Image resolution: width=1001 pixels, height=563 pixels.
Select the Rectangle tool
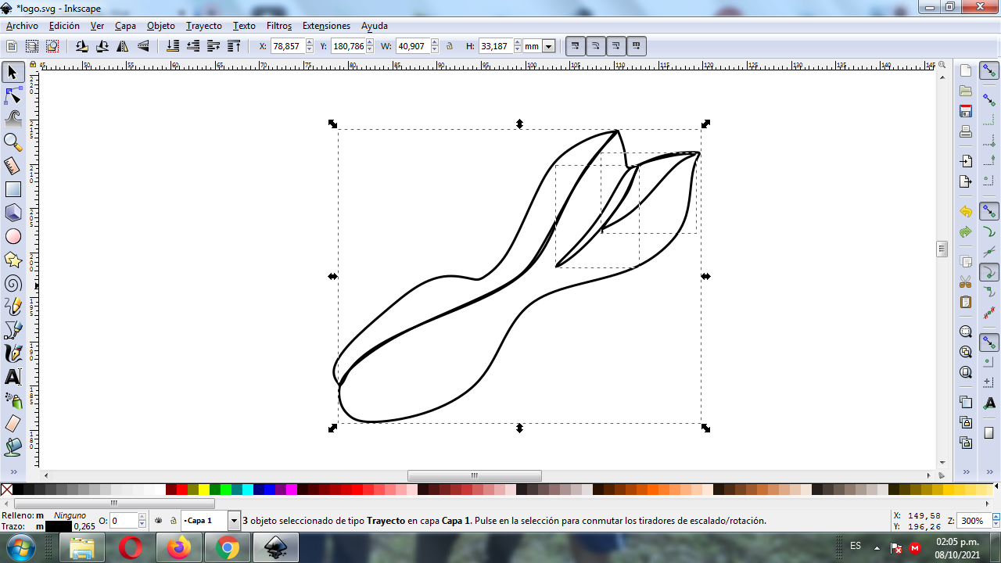click(x=13, y=189)
